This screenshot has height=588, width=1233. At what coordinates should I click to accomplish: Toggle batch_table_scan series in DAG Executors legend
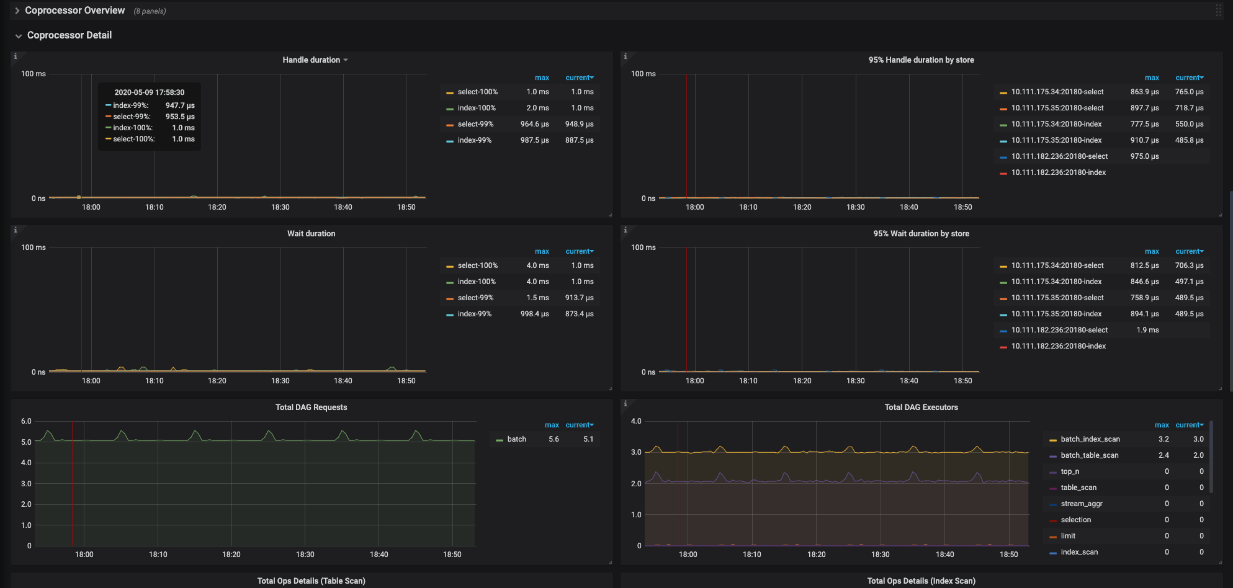pyautogui.click(x=1089, y=455)
